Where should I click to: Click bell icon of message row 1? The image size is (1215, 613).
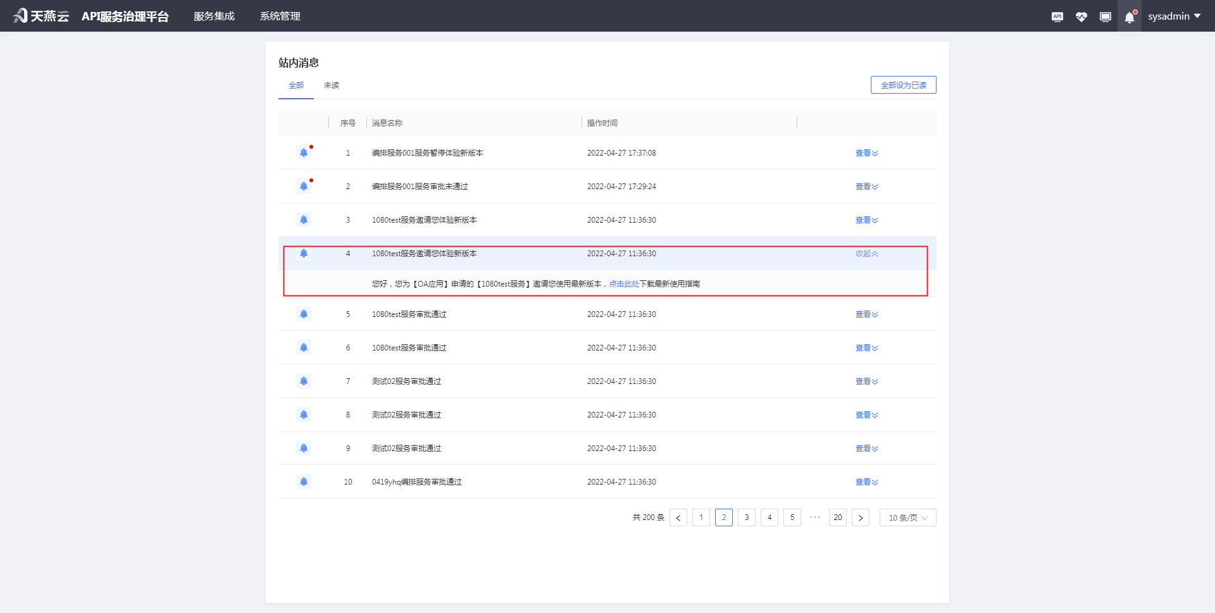coord(304,152)
